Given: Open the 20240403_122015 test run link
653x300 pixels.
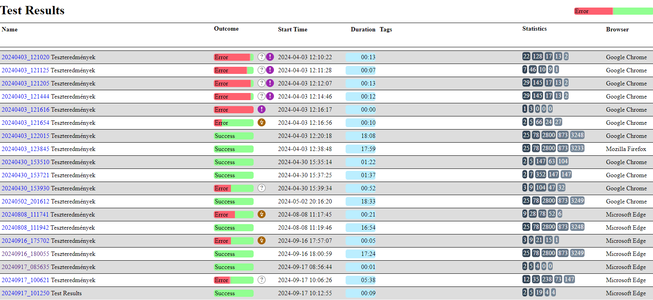Looking at the screenshot, I should [25, 136].
